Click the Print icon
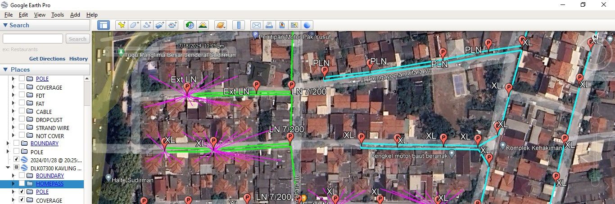The image size is (615, 204). click(269, 25)
